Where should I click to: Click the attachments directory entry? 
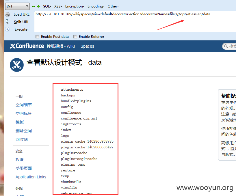point(72,89)
